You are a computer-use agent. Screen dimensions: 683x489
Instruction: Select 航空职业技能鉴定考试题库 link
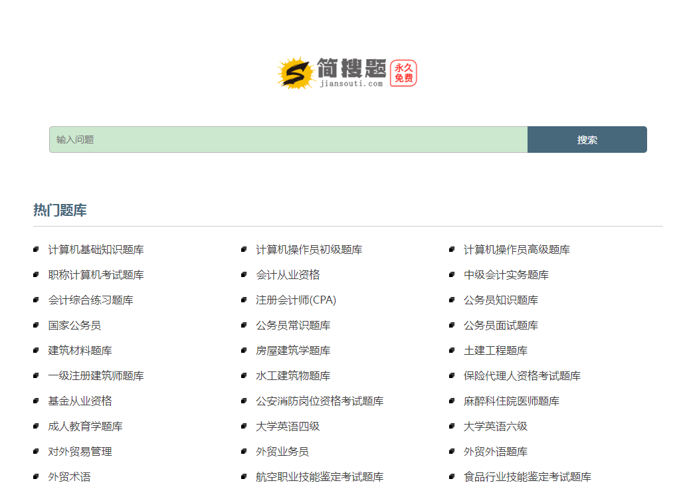coord(320,477)
